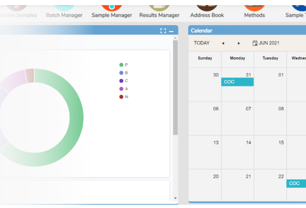Go to previous month in calendar

223,43
